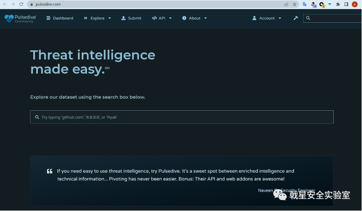This screenshot has width=362, height=211.
Task: Click the About info icon
Action: 184,18
